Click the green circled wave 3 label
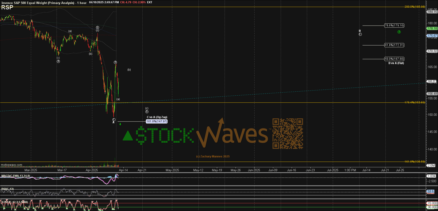The height and width of the screenshot is (211, 438). tap(399, 32)
